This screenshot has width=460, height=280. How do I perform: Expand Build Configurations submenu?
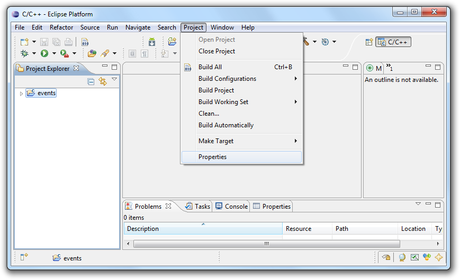242,79
